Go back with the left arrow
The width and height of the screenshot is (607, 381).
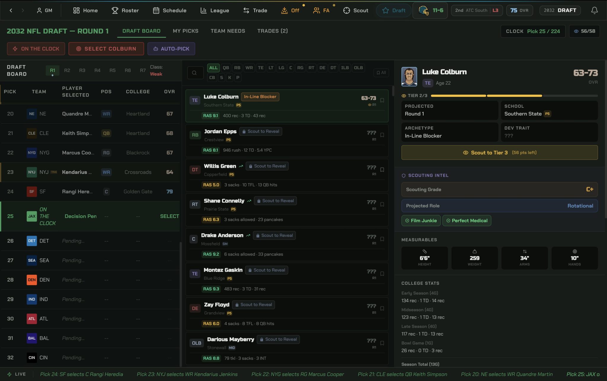(x=11, y=10)
